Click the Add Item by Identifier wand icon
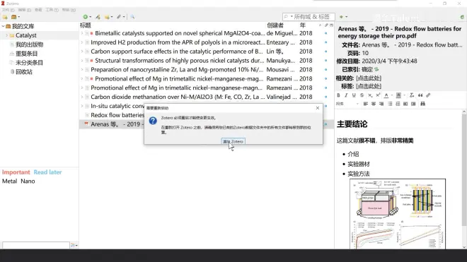The image size is (467, 262). [98, 17]
